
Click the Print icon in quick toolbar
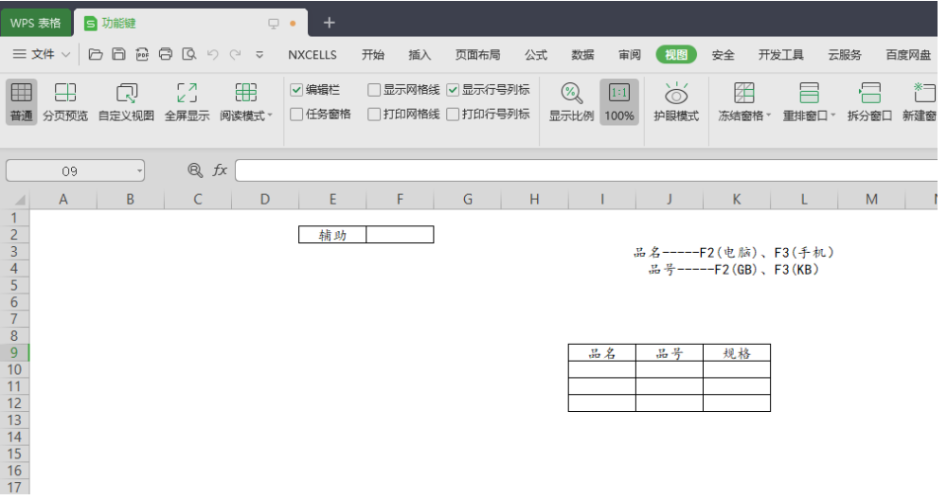click(x=166, y=54)
